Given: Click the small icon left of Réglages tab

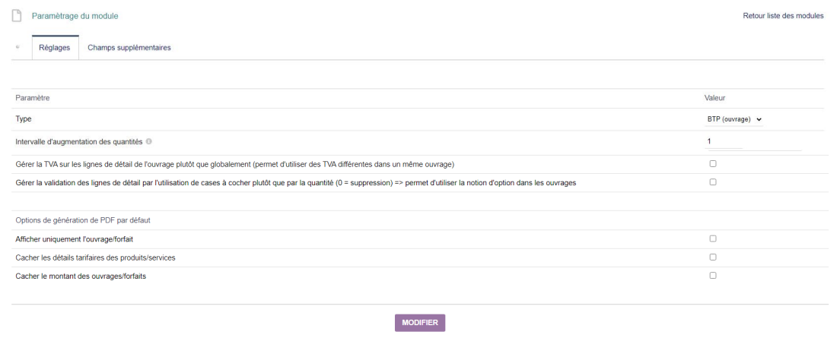Looking at the screenshot, I should point(17,47).
